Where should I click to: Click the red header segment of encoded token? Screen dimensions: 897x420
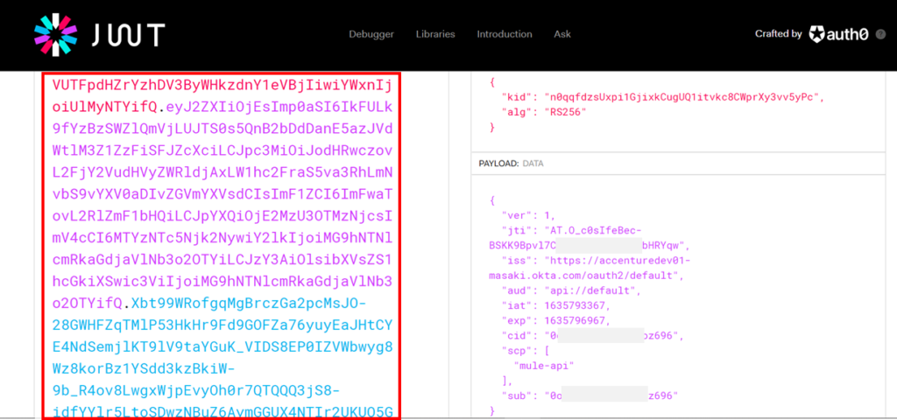click(219, 86)
